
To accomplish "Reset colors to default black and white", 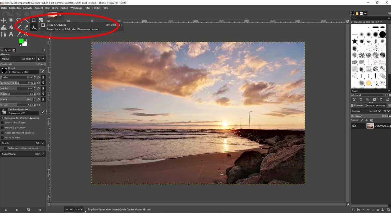I will pos(20,45).
